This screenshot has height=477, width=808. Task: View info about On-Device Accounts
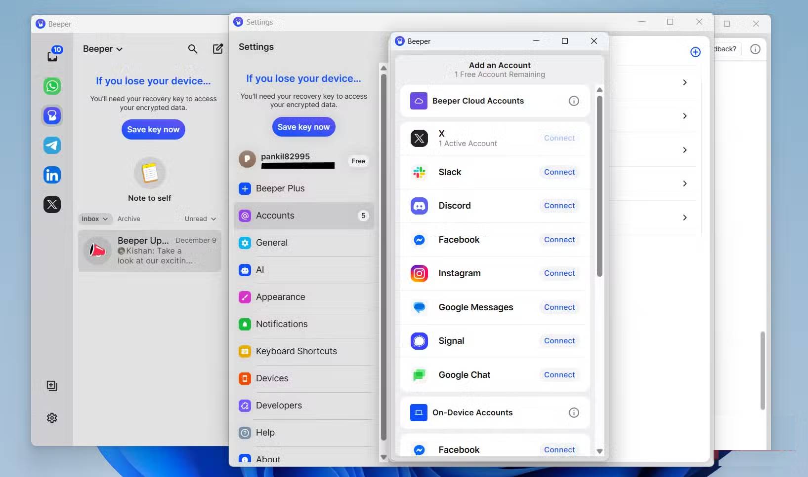pyautogui.click(x=573, y=412)
